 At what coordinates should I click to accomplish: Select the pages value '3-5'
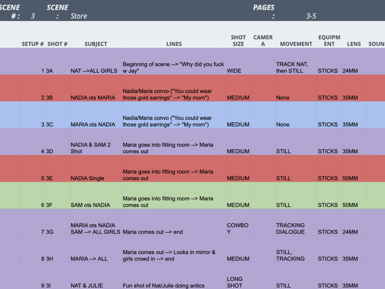[x=311, y=16]
